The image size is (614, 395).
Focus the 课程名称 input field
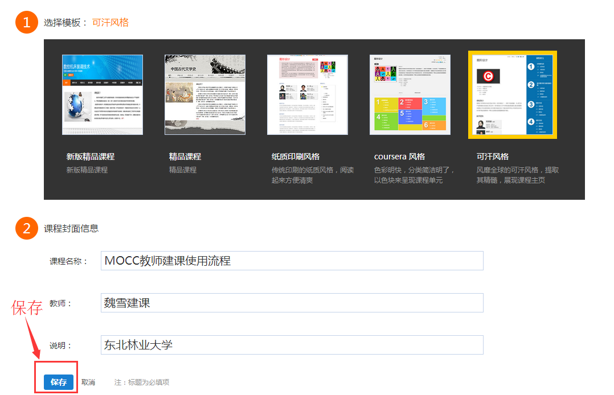(292, 261)
